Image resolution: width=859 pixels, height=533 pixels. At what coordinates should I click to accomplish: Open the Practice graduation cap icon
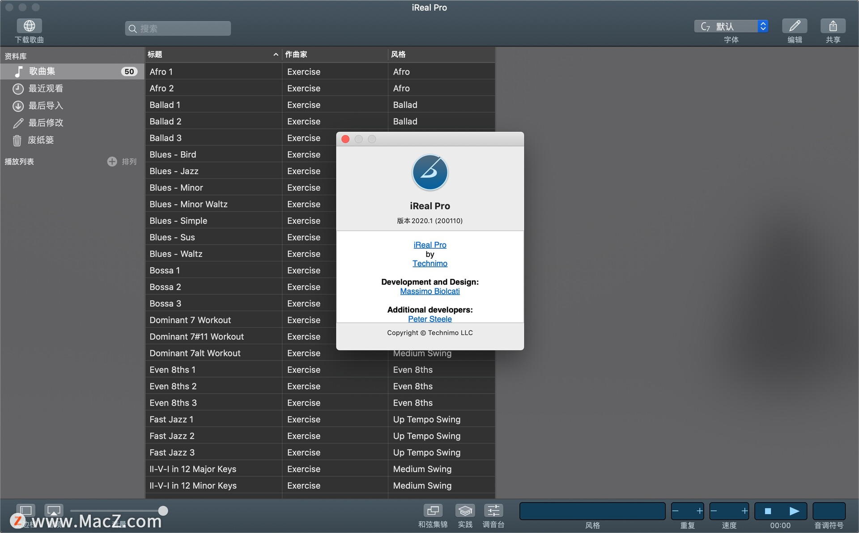[x=465, y=511]
